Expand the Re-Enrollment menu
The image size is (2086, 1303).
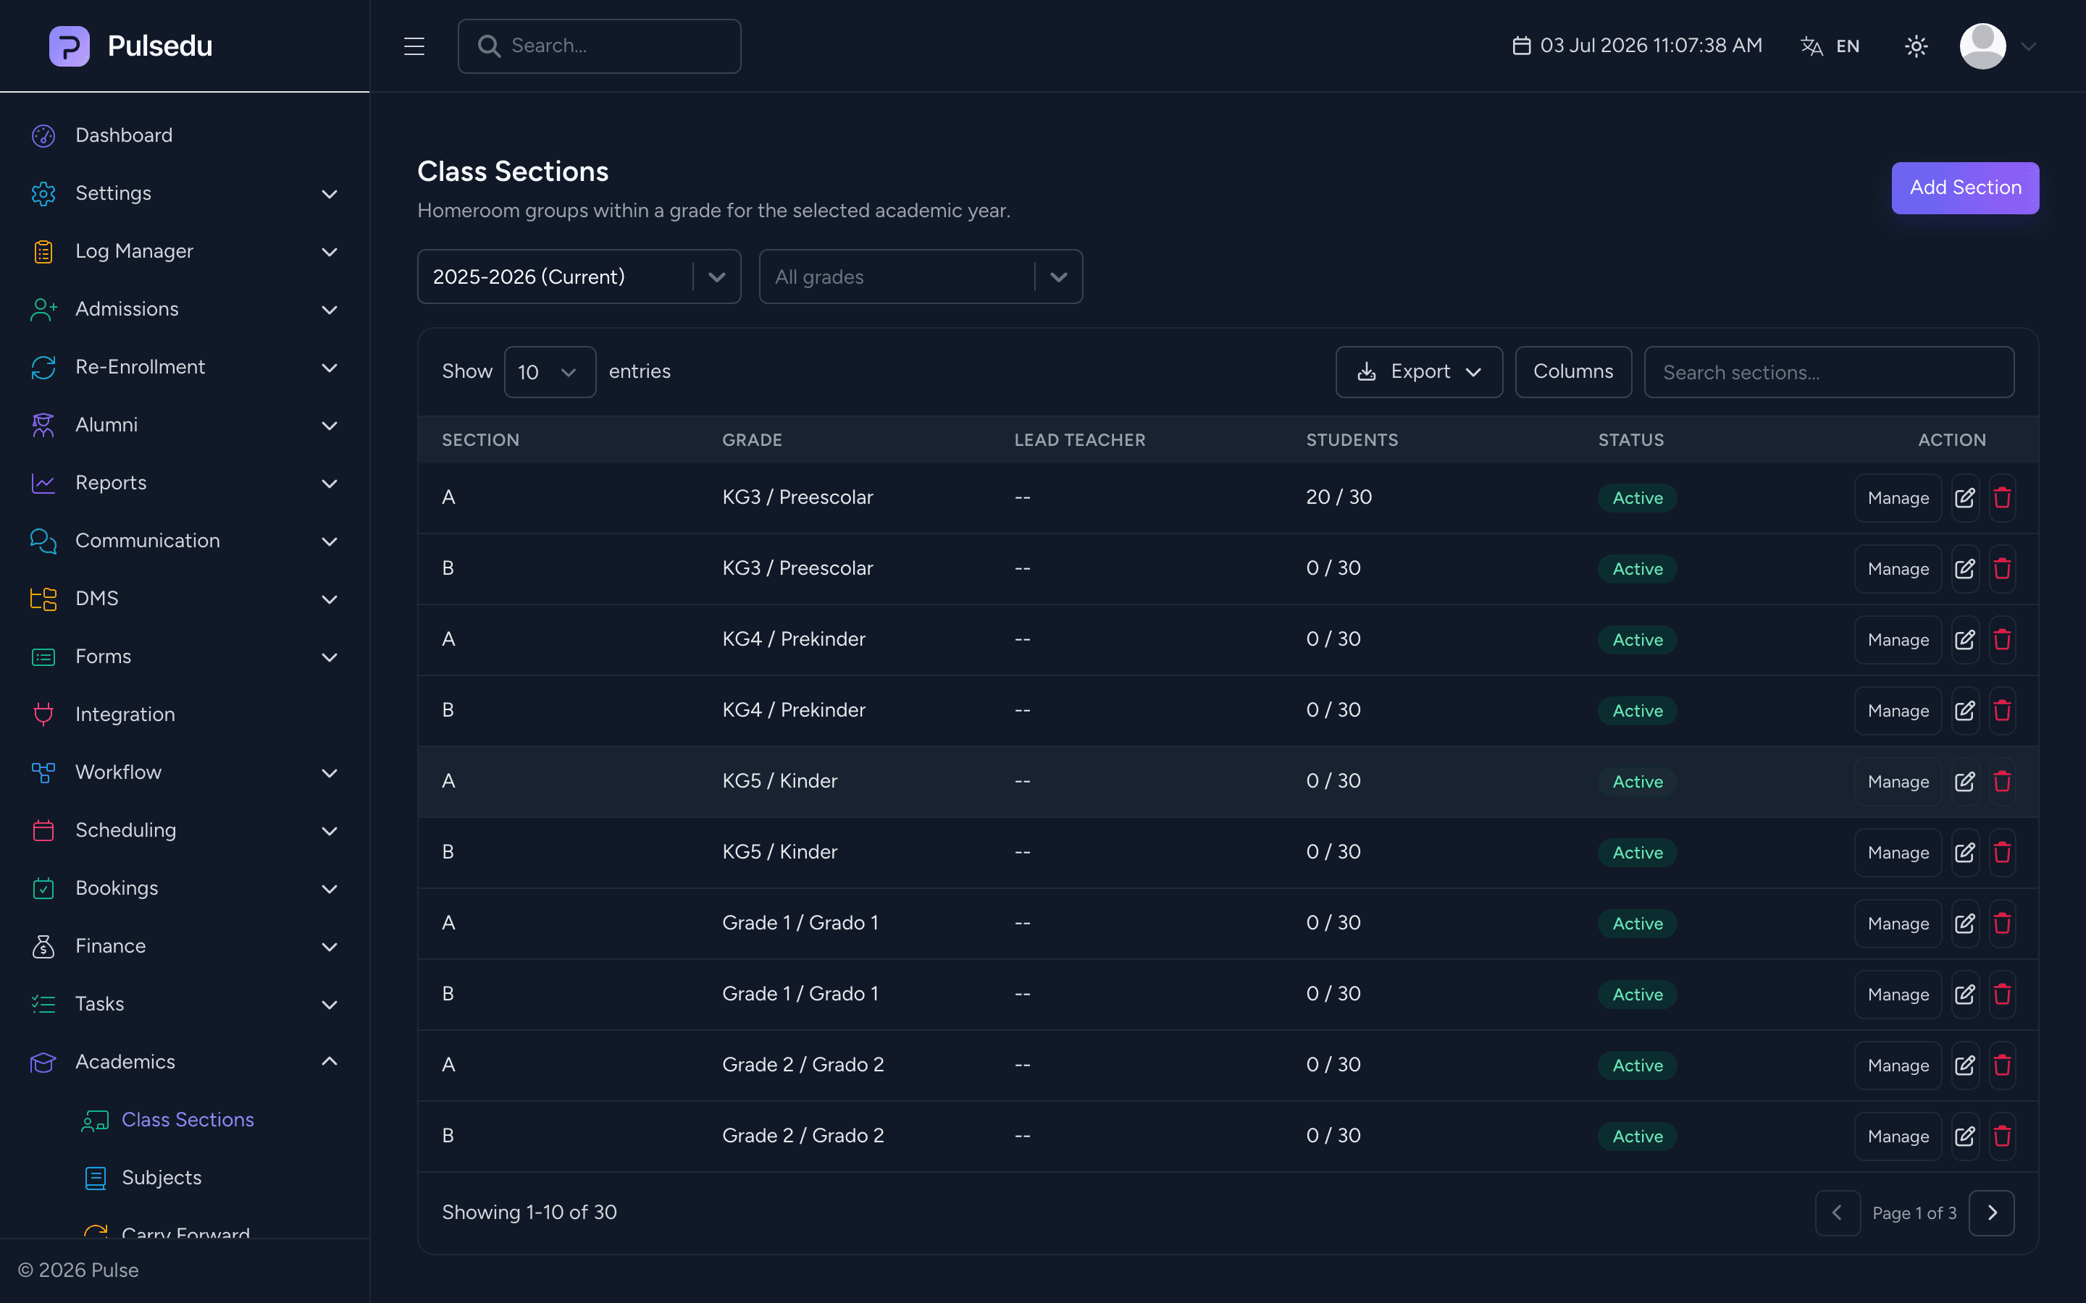(185, 366)
